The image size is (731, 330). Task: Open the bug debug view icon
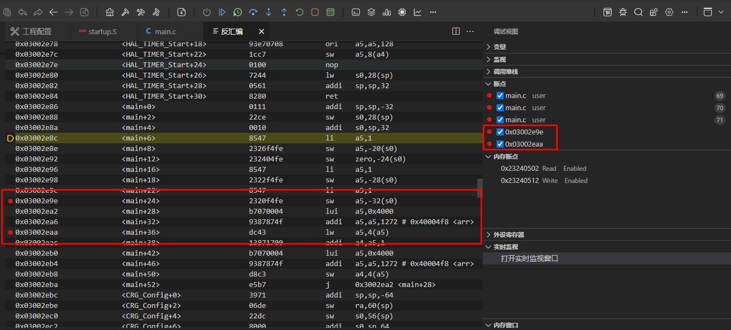[x=623, y=12]
